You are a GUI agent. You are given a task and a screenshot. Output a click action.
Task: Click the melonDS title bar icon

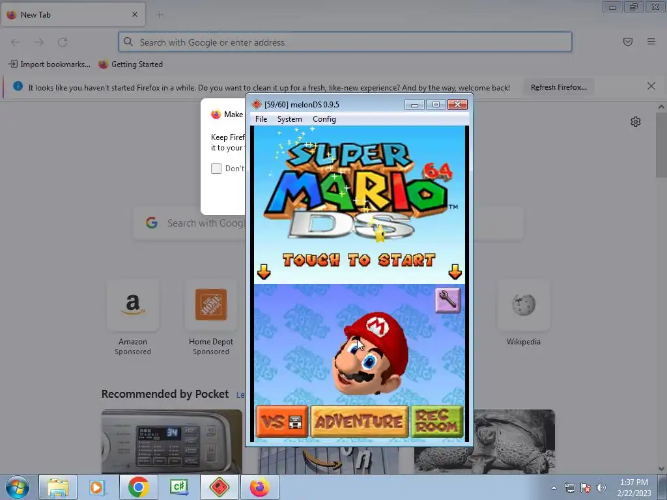257,104
